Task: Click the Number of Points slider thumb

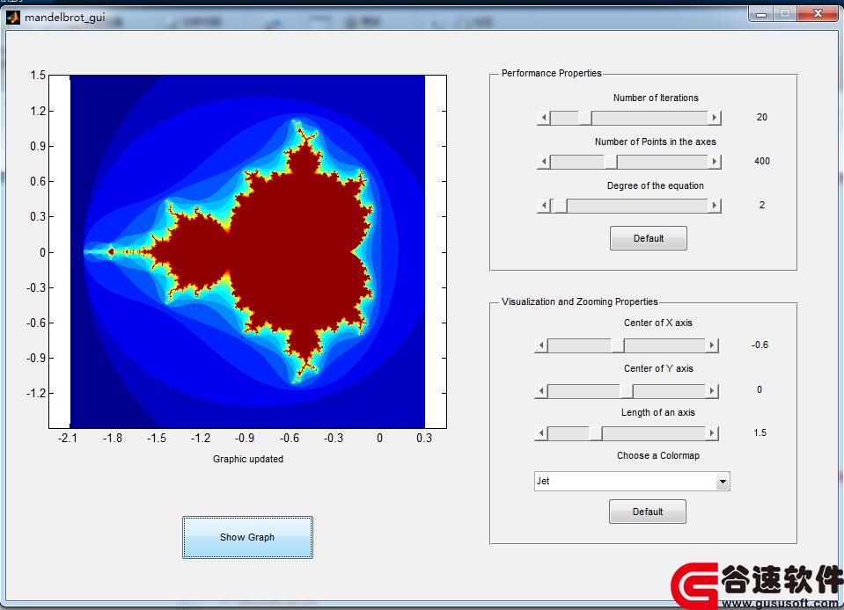Action: pyautogui.click(x=611, y=161)
